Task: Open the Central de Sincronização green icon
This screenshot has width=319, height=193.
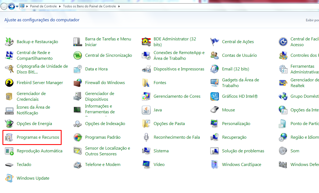Action: pos(77,55)
